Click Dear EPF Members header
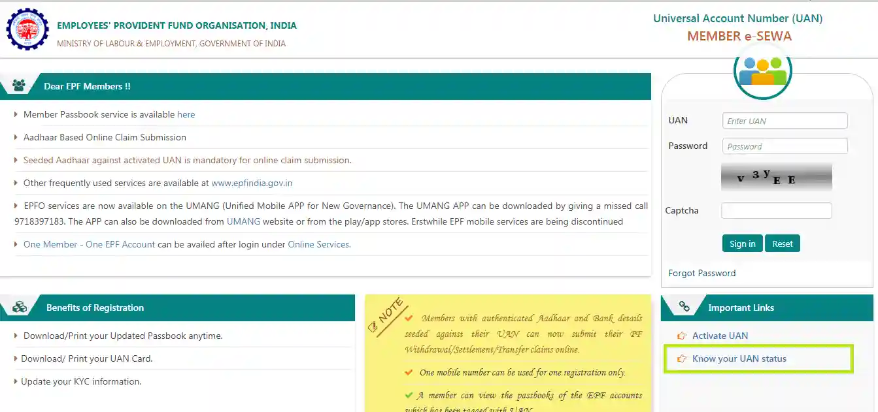 (87, 86)
